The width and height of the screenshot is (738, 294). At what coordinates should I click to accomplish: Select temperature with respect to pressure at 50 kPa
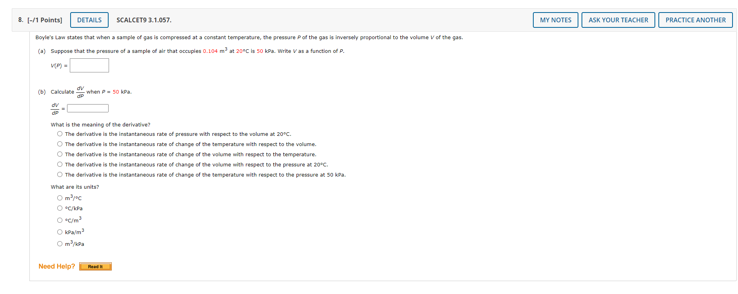pyautogui.click(x=60, y=174)
